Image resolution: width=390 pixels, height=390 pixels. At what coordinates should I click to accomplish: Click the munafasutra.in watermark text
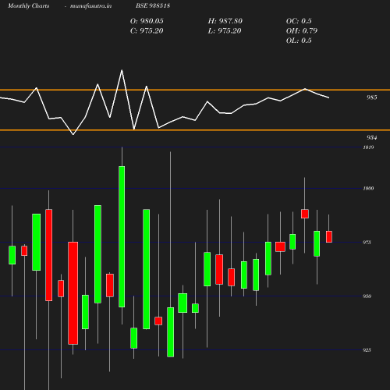click(x=90, y=5)
